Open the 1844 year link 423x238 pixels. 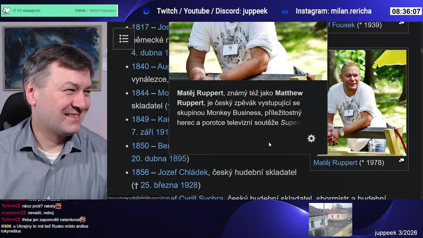point(140,93)
